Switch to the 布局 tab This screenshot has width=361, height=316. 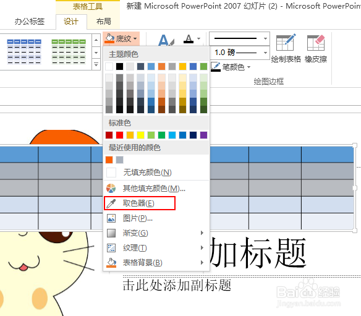coord(104,22)
